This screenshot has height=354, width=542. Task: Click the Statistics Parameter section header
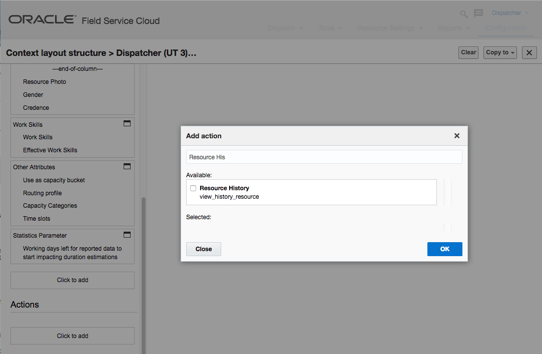(x=40, y=236)
